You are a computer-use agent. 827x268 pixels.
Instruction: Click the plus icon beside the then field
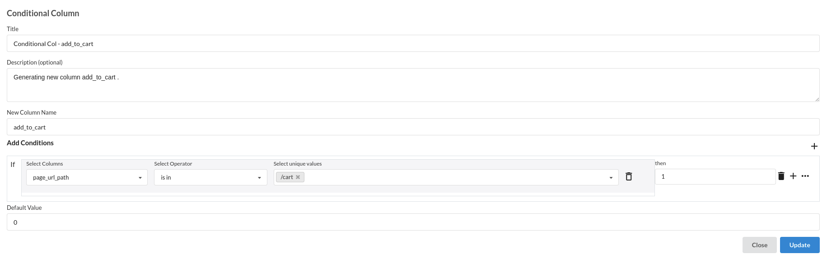pos(793,176)
